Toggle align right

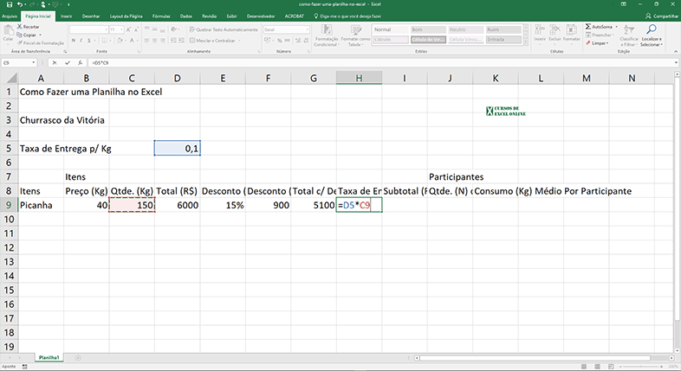pos(162,41)
